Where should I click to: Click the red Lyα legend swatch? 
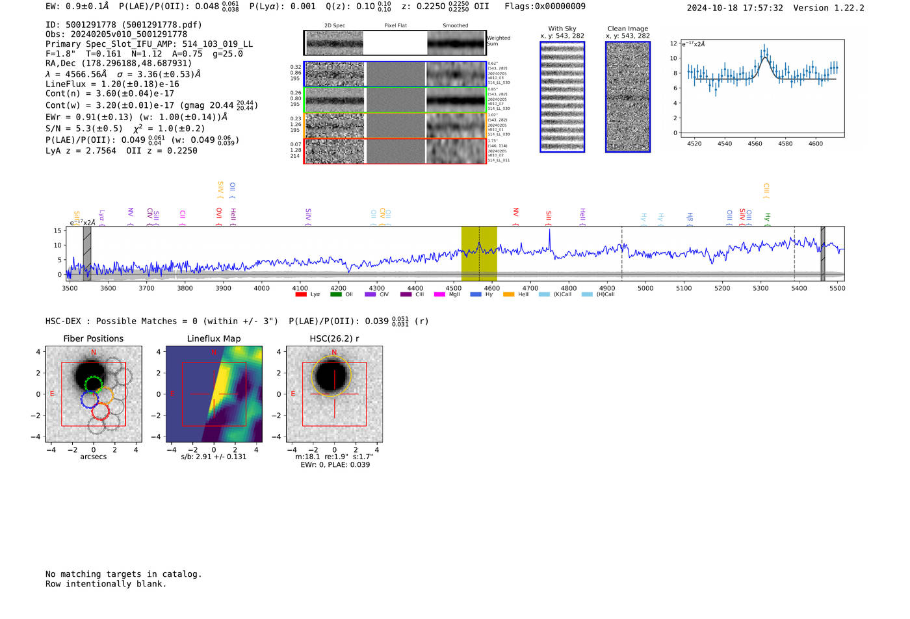click(300, 295)
